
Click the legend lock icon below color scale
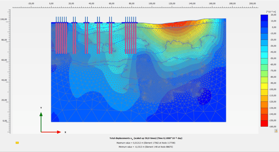click(x=276, y=131)
